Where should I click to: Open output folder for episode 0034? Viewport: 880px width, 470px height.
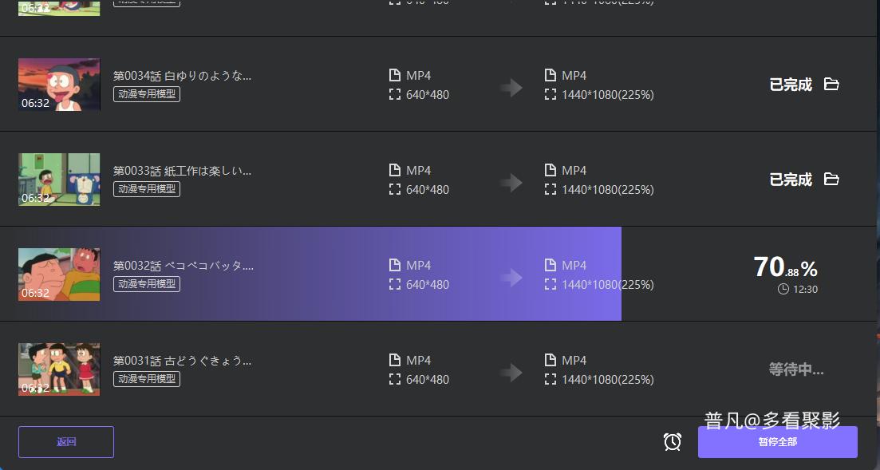tap(831, 84)
